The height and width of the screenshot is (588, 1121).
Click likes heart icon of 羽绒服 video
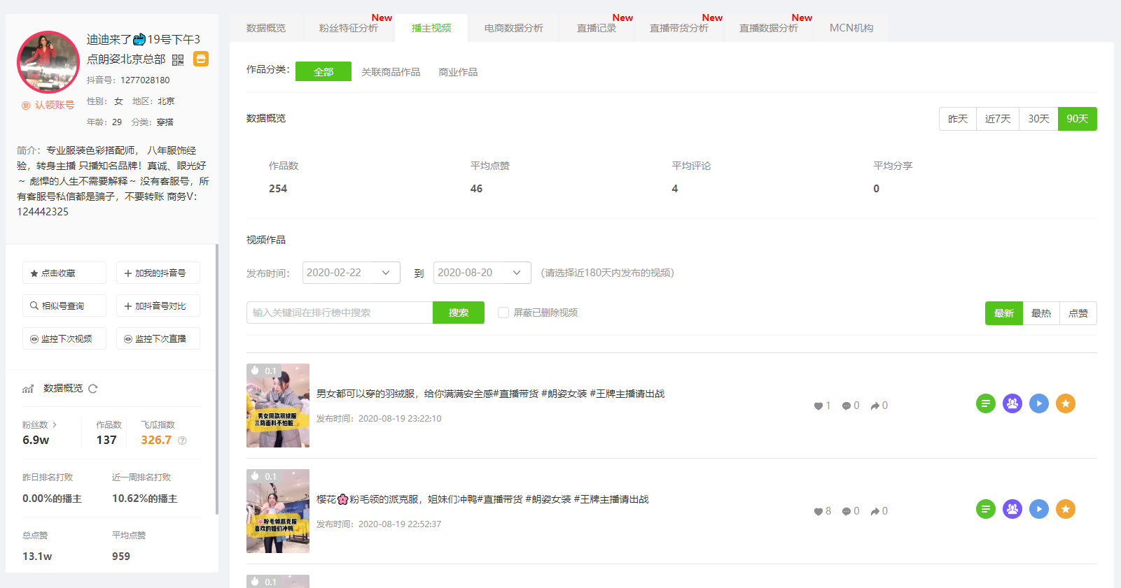[x=819, y=406]
